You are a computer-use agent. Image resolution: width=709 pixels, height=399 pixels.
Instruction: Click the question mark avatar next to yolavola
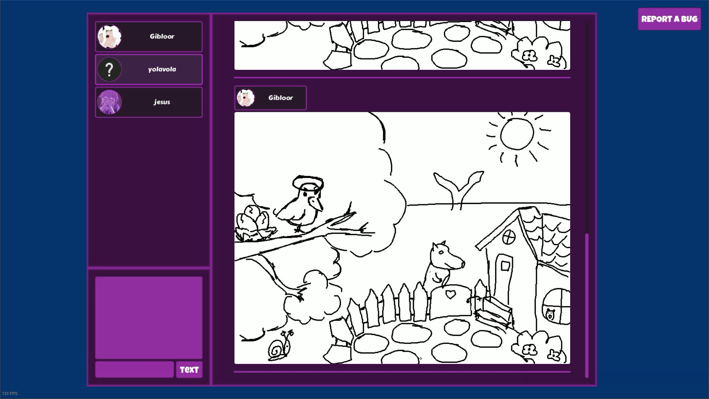pos(110,69)
